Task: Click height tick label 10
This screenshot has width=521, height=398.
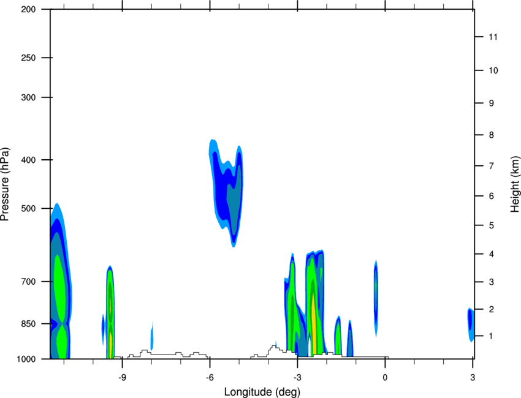Action: (x=493, y=70)
